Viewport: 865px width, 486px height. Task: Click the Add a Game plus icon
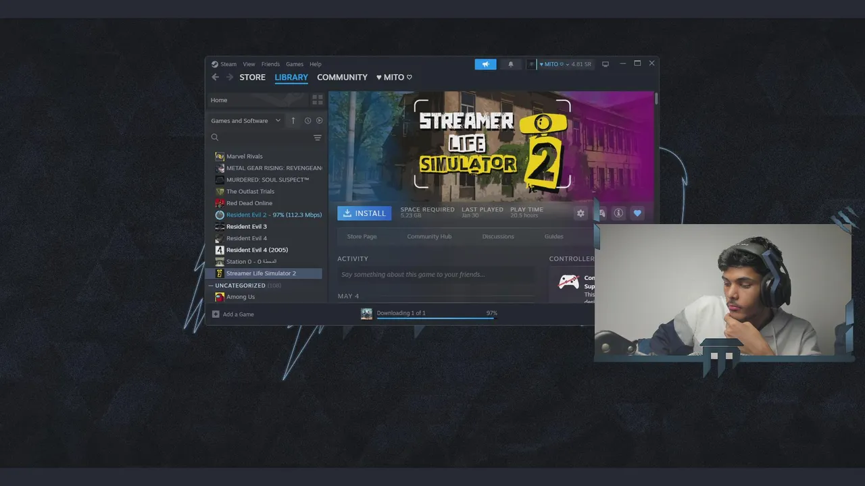(x=216, y=315)
